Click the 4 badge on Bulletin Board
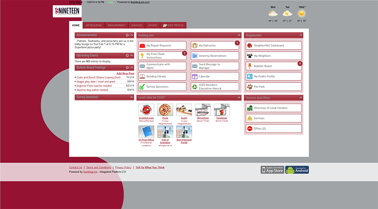Image resolution: width=378 pixels, height=209 pixels. point(300,63)
